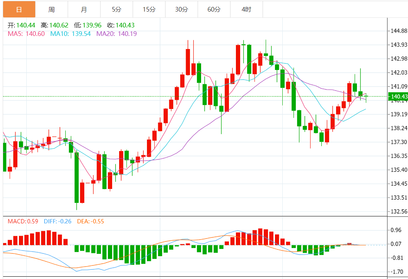The height and width of the screenshot is (279, 408).
Task: Click the MA5: 140.60 indicator label
Action: point(26,34)
